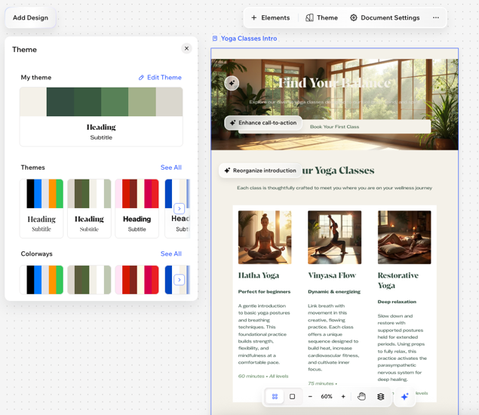Click the medium green swatch in My theme

tap(115, 102)
